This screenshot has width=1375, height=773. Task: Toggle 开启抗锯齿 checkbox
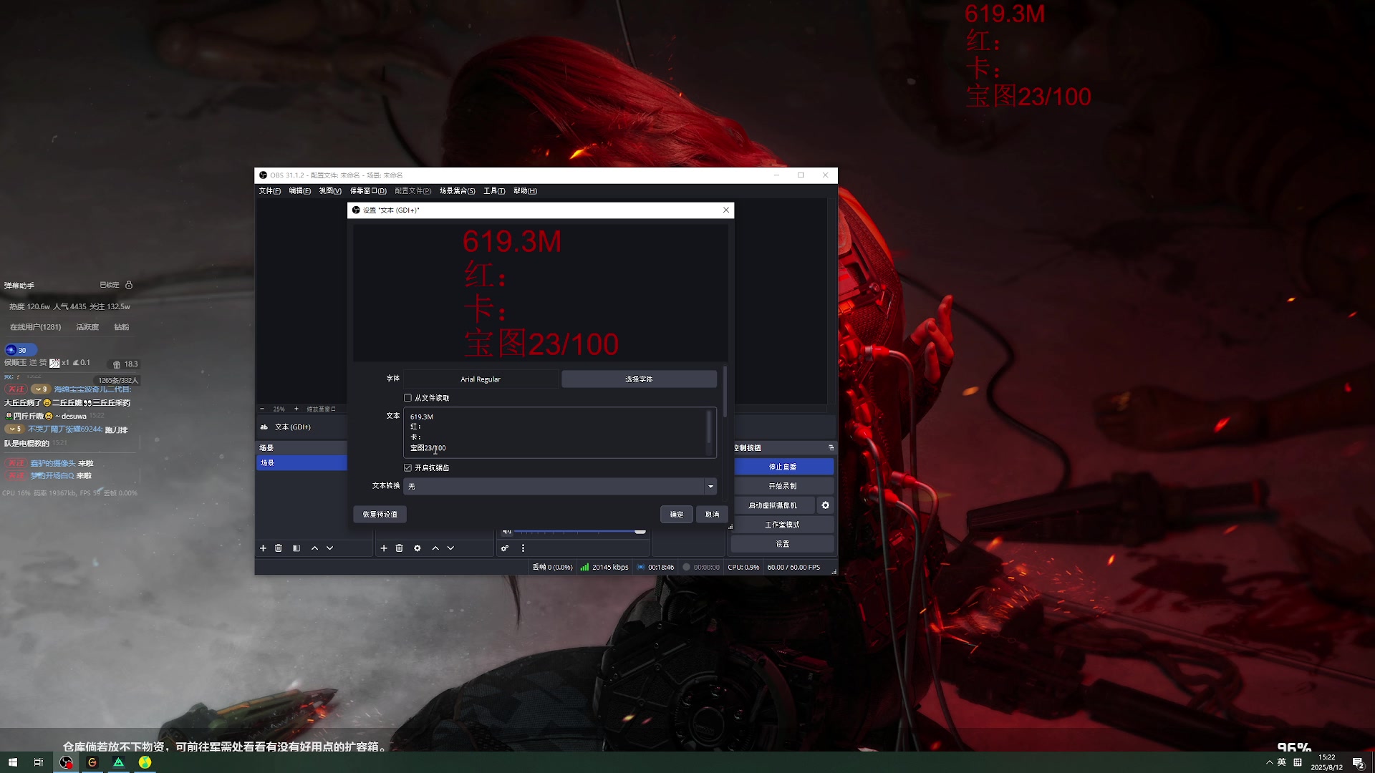pos(408,468)
